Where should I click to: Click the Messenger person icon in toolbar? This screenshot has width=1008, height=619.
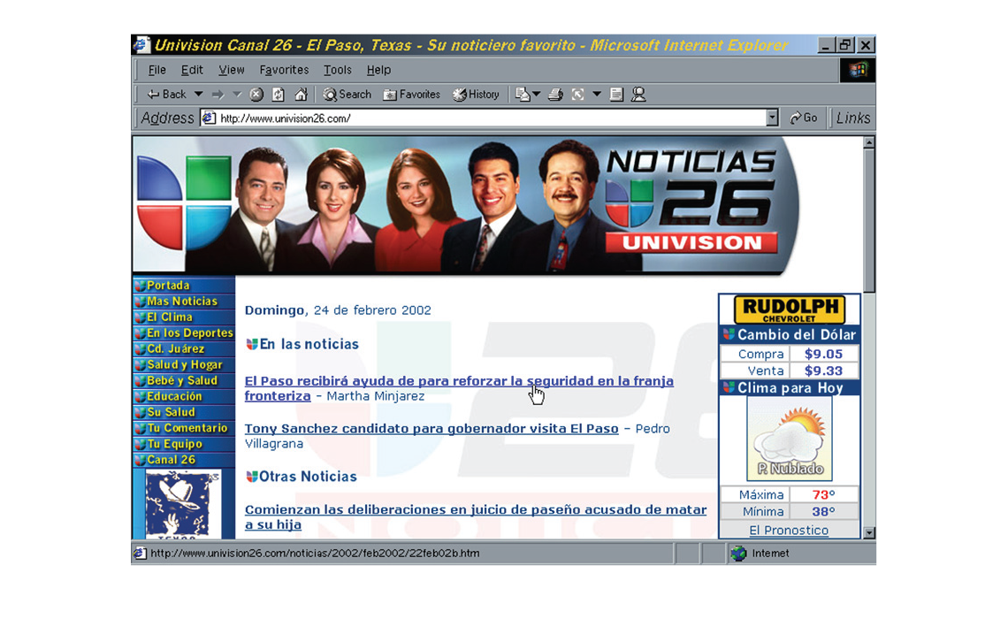pos(638,95)
